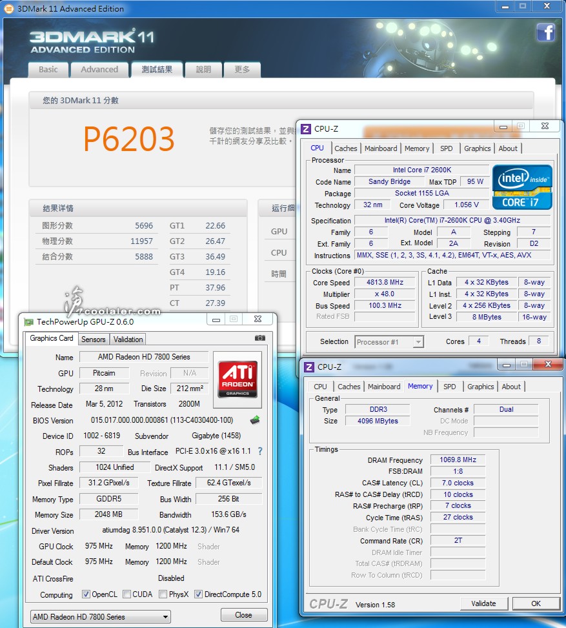Click the BIOS save chip icon in GPU-Z

255,420
